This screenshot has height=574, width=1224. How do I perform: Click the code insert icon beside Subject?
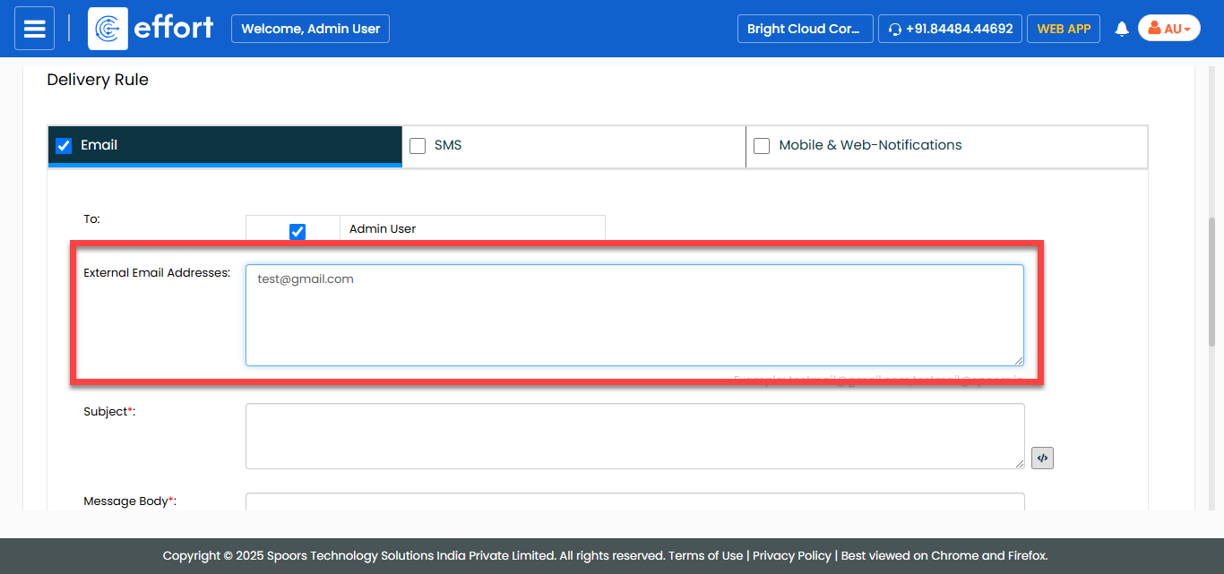pyautogui.click(x=1042, y=458)
